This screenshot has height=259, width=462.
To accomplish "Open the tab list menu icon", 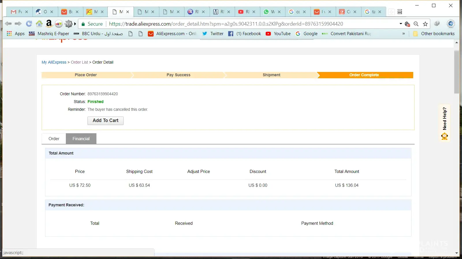I will (x=400, y=12).
